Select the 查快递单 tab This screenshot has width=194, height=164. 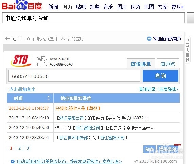coord(141,64)
